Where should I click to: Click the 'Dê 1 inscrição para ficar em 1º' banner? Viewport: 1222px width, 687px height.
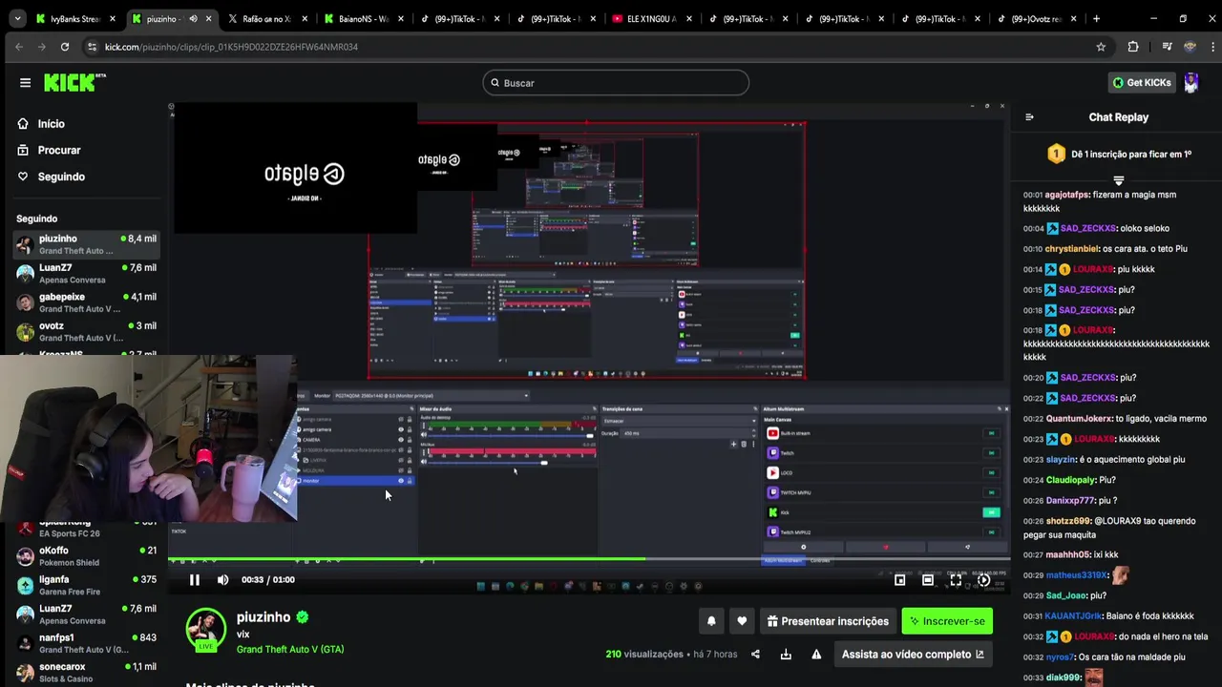point(1119,154)
